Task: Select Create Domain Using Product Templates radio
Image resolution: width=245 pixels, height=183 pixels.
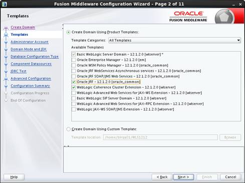Action: [x=68, y=32]
